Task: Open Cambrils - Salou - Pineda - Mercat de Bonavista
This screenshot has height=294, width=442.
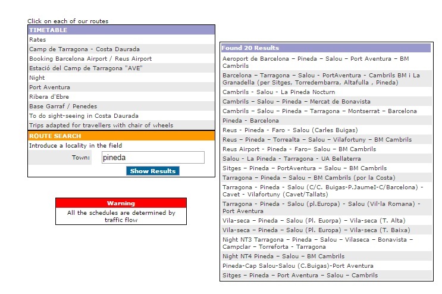Action: 296,102
